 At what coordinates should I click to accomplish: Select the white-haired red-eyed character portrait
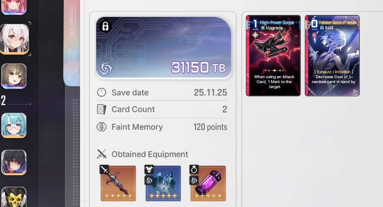(15, 39)
